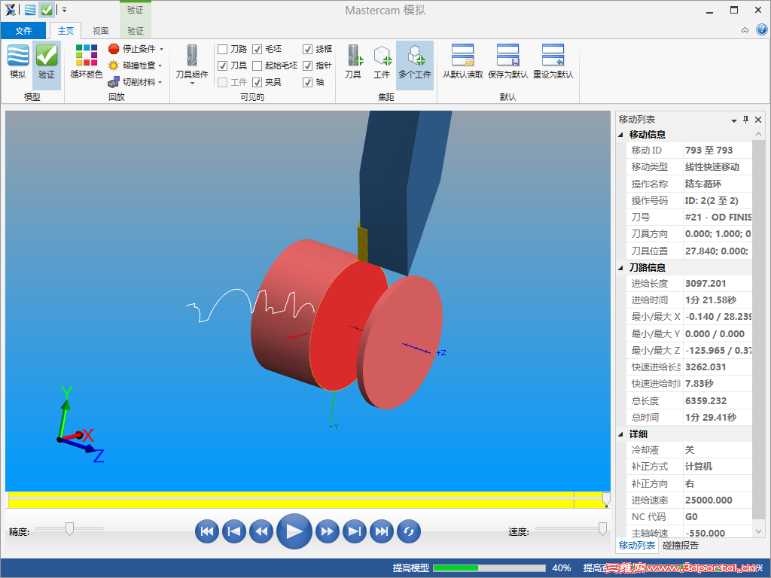Jump to the simulation start
Viewport: 771px width, 578px height.
pos(206,531)
